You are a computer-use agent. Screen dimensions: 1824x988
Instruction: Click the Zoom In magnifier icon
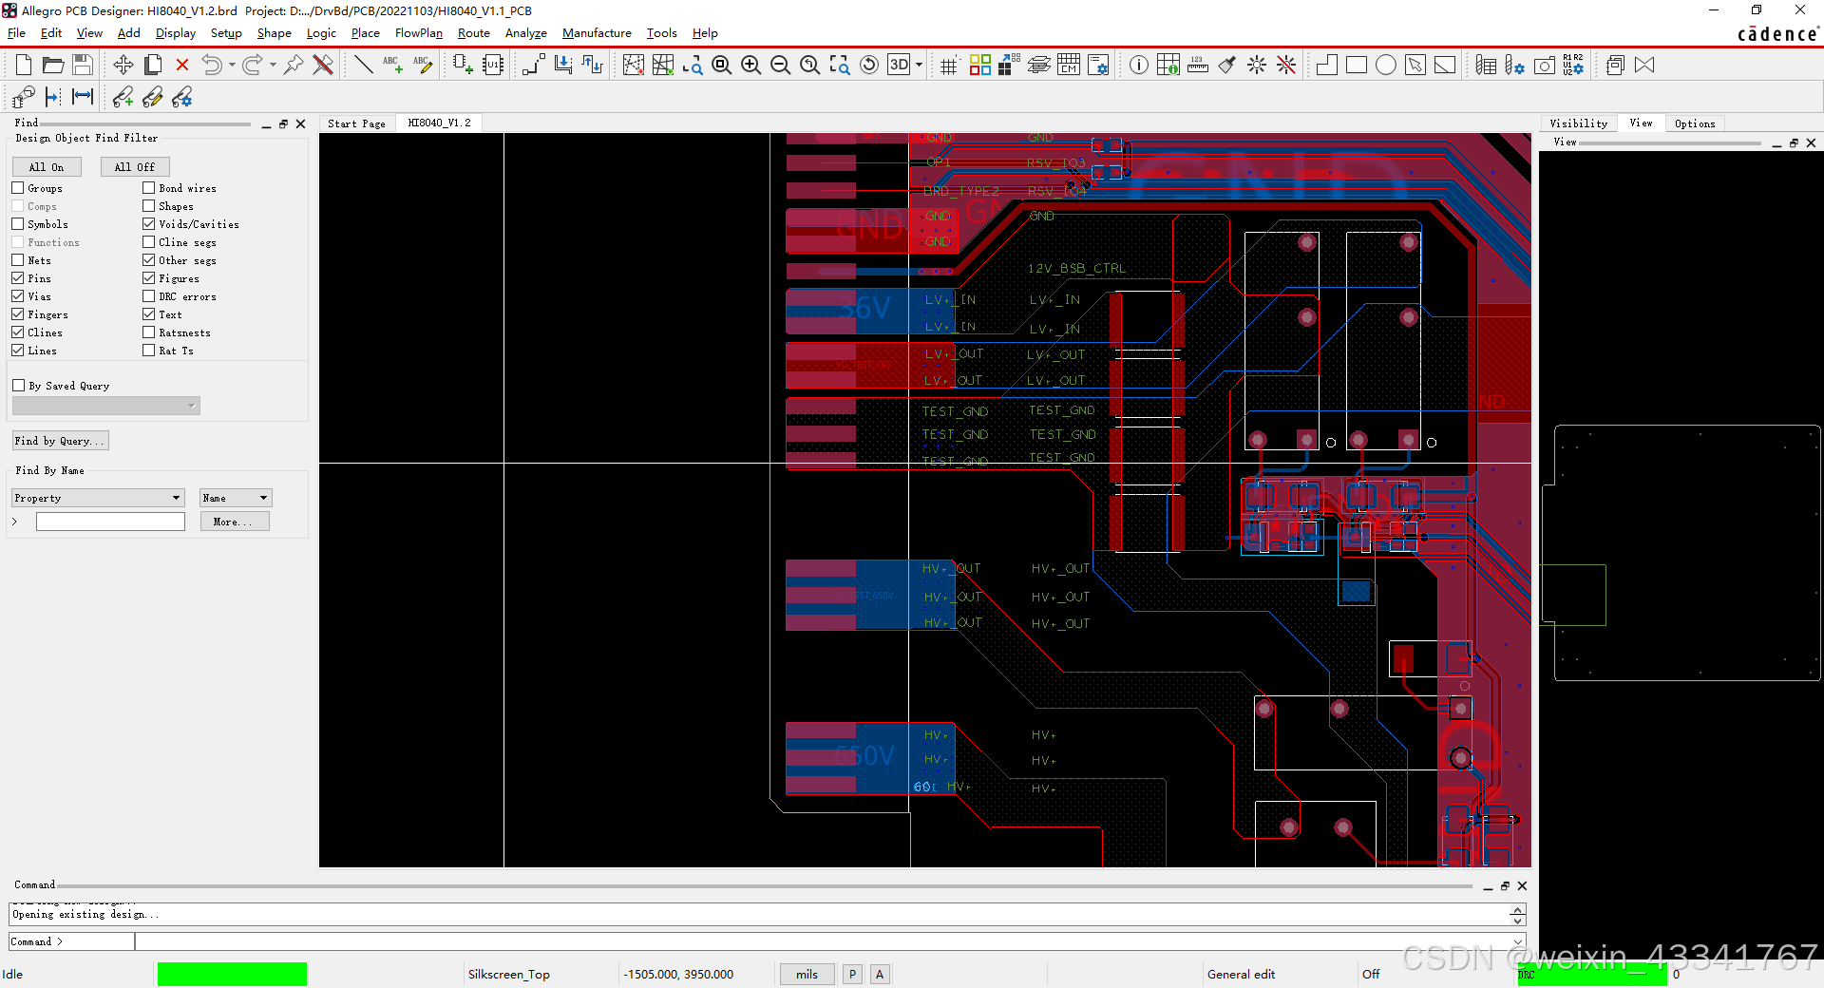750,65
